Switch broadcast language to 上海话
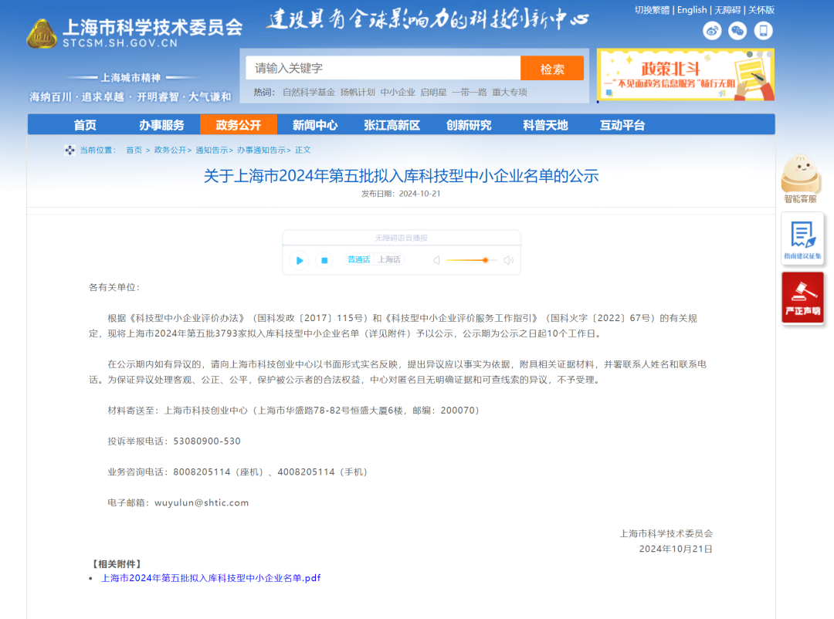 (388, 260)
